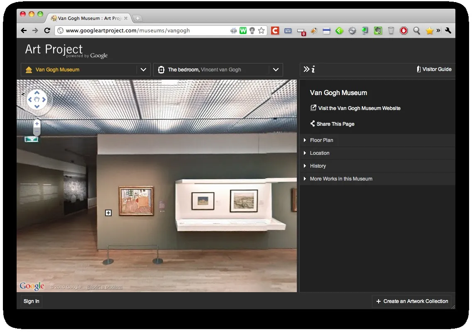Collapse info panel with double-arrow icon
The image size is (472, 332).
point(306,69)
